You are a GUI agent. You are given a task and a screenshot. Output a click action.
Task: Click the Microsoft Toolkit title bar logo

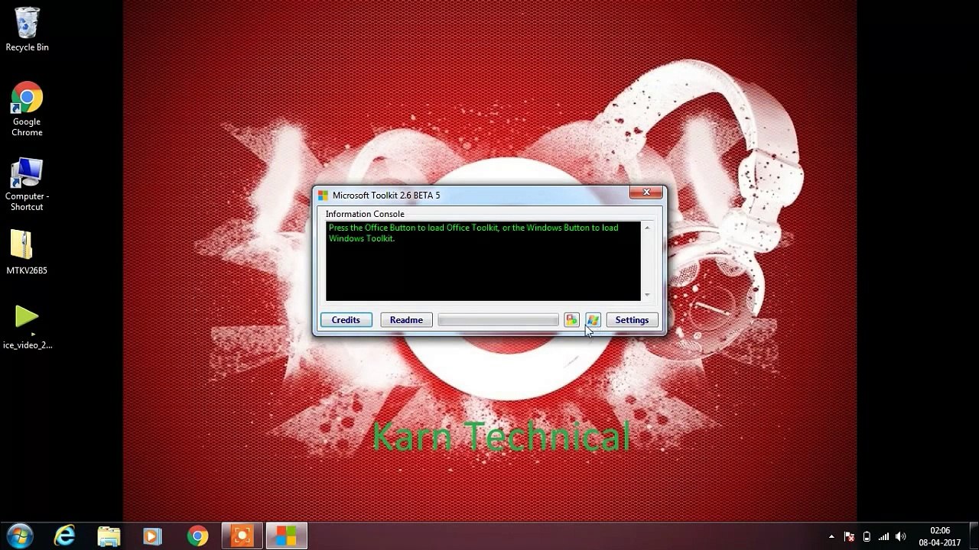point(323,196)
